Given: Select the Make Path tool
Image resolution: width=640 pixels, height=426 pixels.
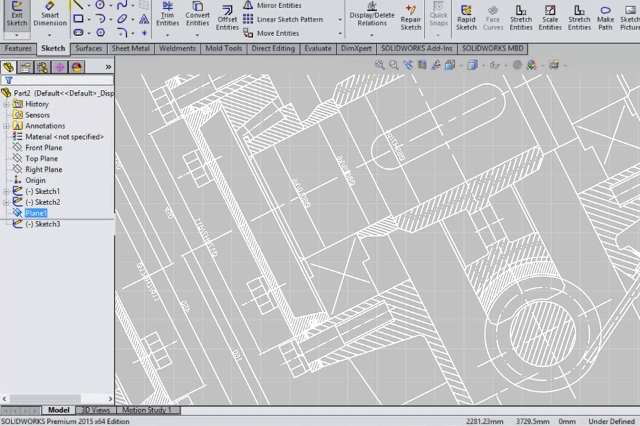Looking at the screenshot, I should coord(605,19).
